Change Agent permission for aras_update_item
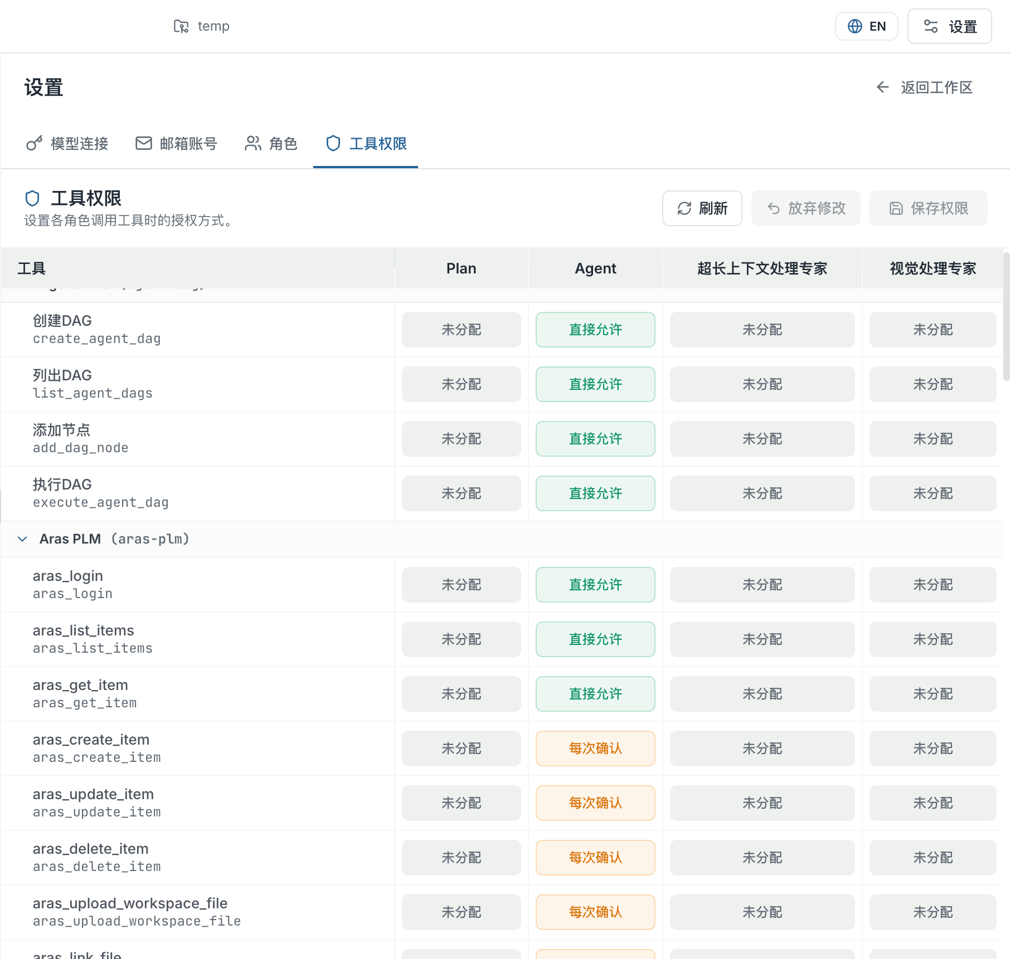Screen dimensions: 1010x959 tap(595, 803)
